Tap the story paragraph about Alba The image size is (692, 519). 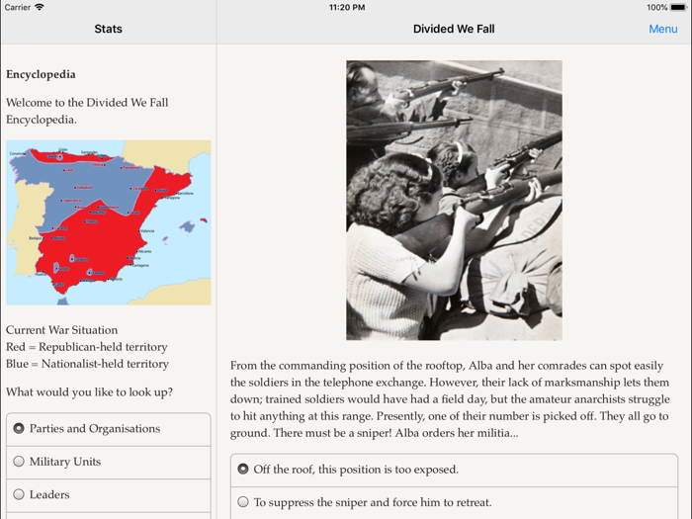450,399
